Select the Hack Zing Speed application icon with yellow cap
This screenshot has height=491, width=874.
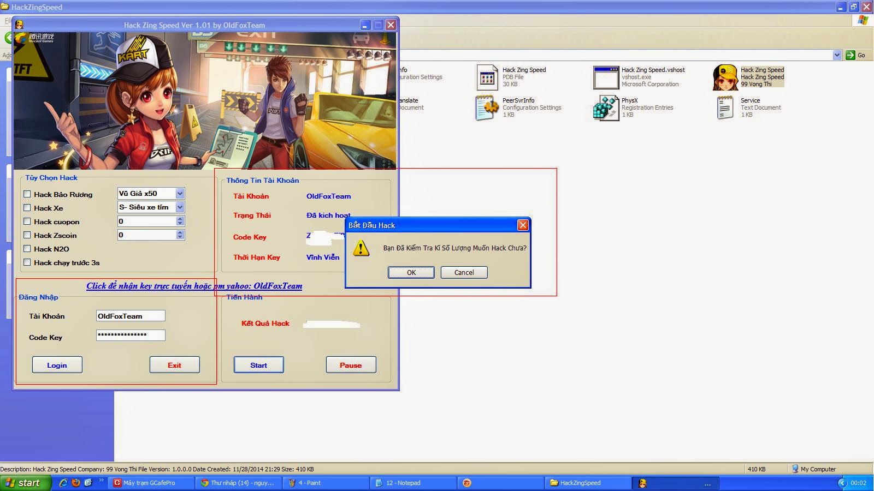(x=725, y=77)
